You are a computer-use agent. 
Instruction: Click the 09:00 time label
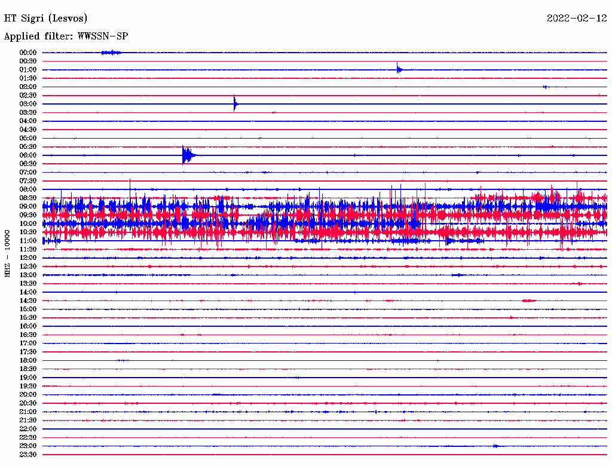tap(28, 207)
